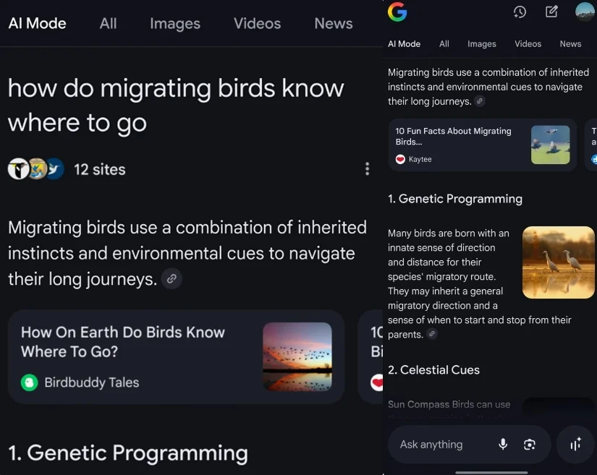Open Google Lens camera search icon
Screen dimensions: 597x475
[x=530, y=444]
